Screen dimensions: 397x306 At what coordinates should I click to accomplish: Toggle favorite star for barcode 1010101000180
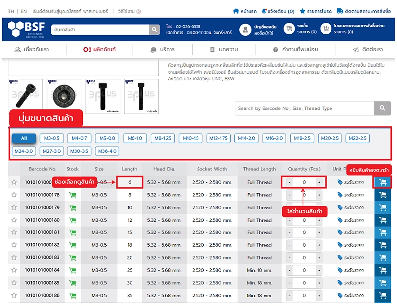14,220
